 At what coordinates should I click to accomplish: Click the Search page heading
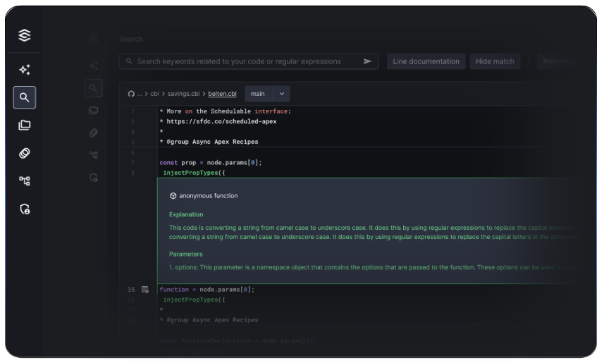point(130,39)
